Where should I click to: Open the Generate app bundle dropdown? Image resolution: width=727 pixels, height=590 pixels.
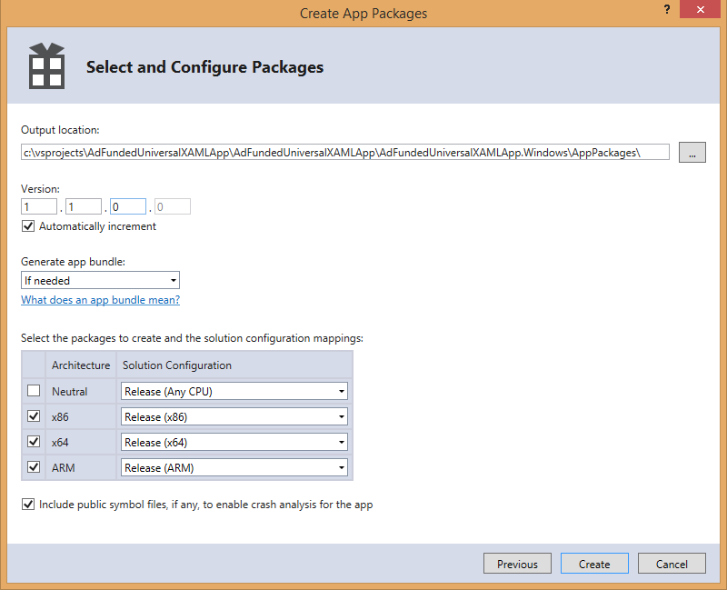coord(171,280)
